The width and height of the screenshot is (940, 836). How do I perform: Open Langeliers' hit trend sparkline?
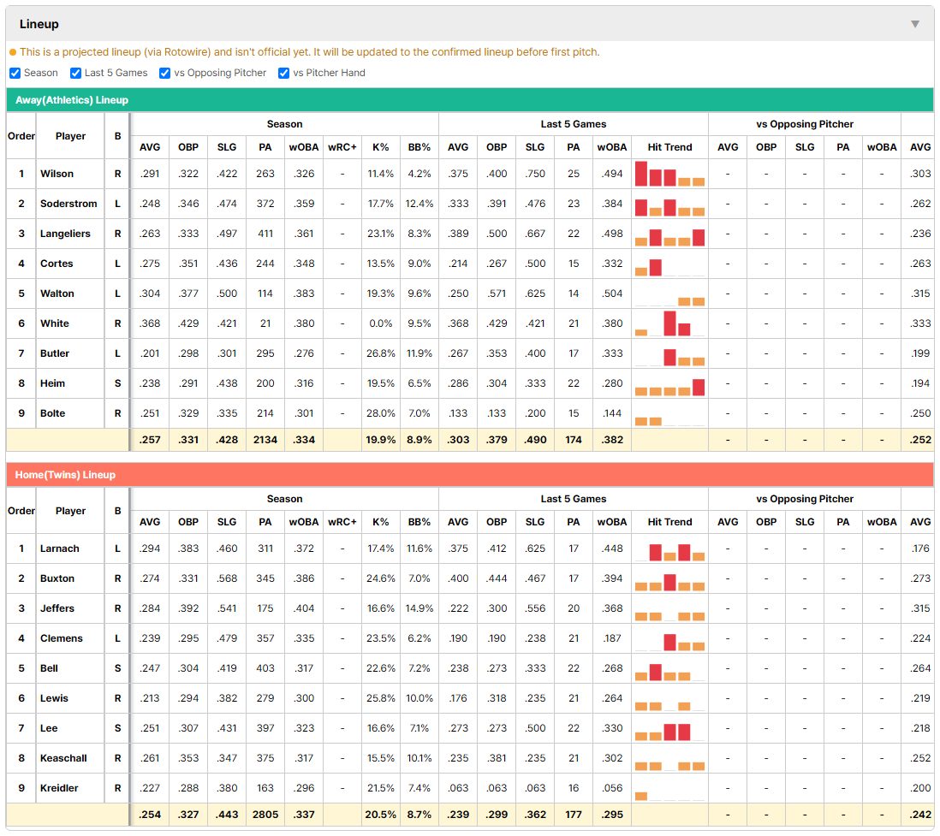[x=669, y=234]
